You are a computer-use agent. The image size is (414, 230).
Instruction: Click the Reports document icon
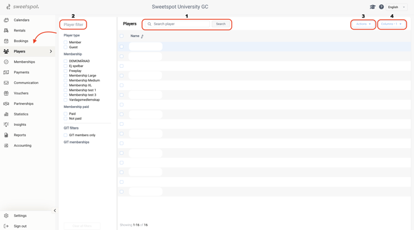coord(6,135)
